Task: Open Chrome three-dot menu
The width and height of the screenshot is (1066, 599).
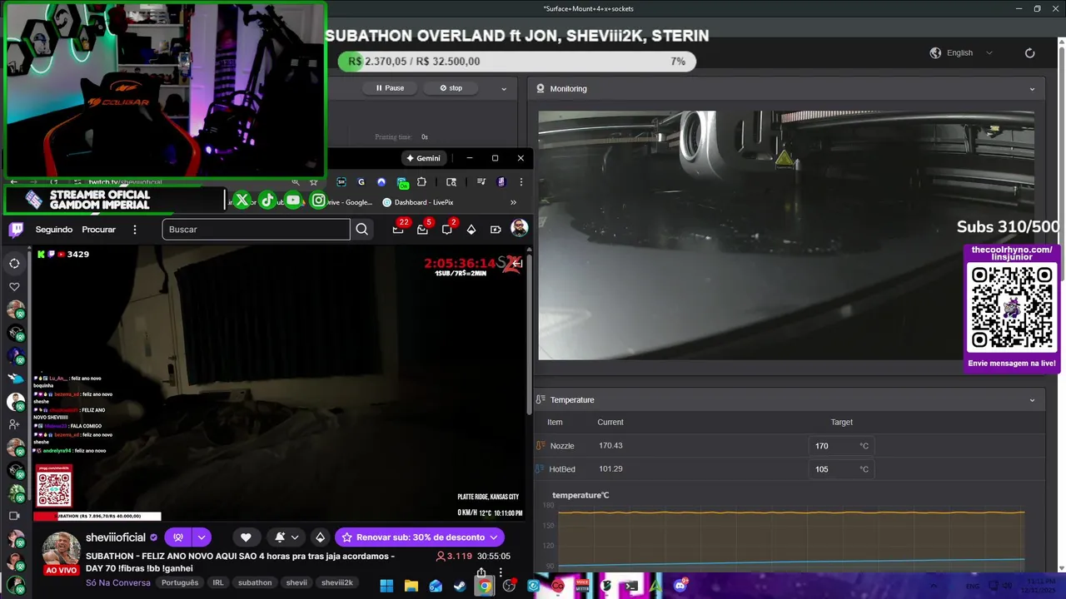Action: (521, 182)
